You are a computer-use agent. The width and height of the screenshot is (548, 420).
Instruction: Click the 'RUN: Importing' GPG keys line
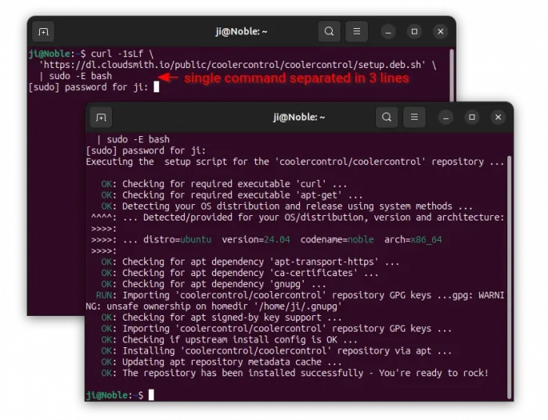point(300,296)
